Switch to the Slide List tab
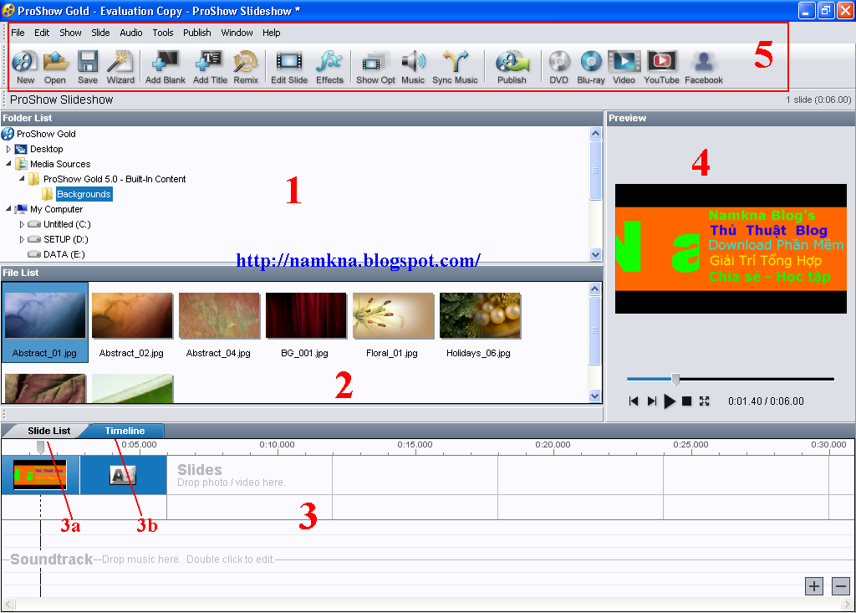The width and height of the screenshot is (856, 613). pos(48,431)
